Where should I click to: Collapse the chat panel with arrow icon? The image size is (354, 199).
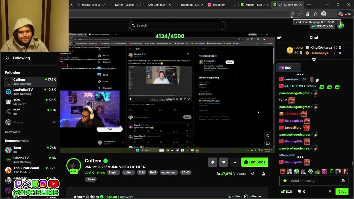click(x=279, y=37)
